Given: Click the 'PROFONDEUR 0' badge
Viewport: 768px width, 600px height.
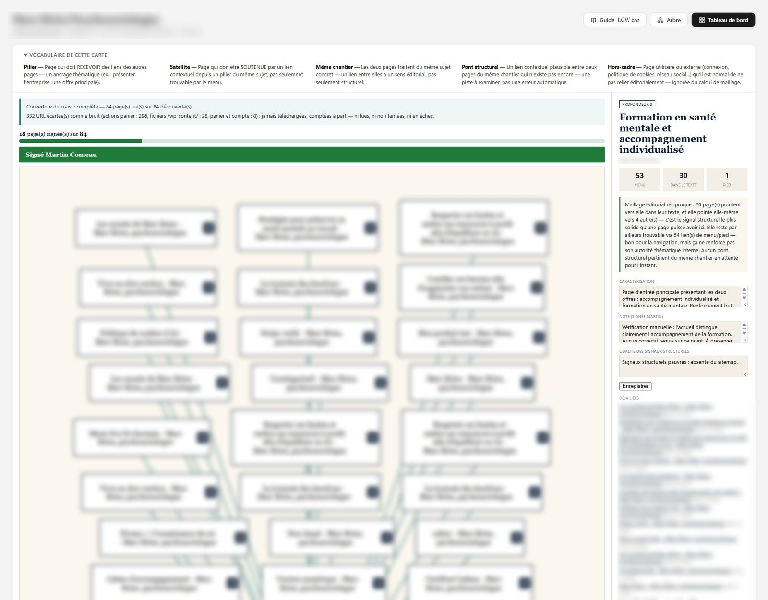Looking at the screenshot, I should (x=637, y=104).
